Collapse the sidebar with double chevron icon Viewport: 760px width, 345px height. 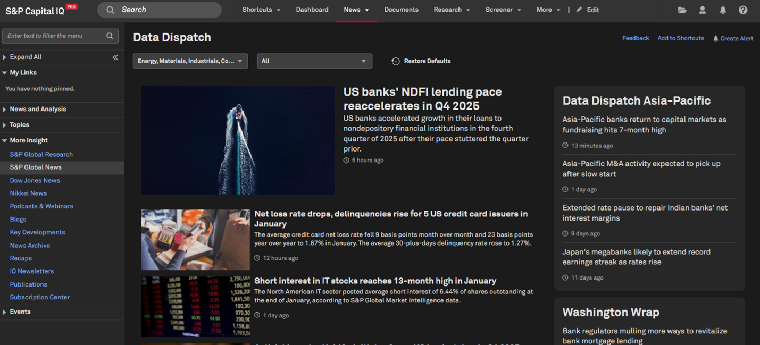point(115,57)
